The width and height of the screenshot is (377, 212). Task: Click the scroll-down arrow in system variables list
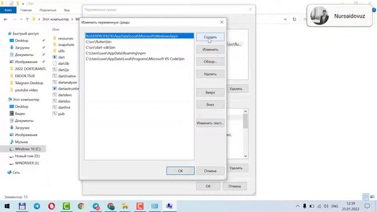click(x=245, y=156)
